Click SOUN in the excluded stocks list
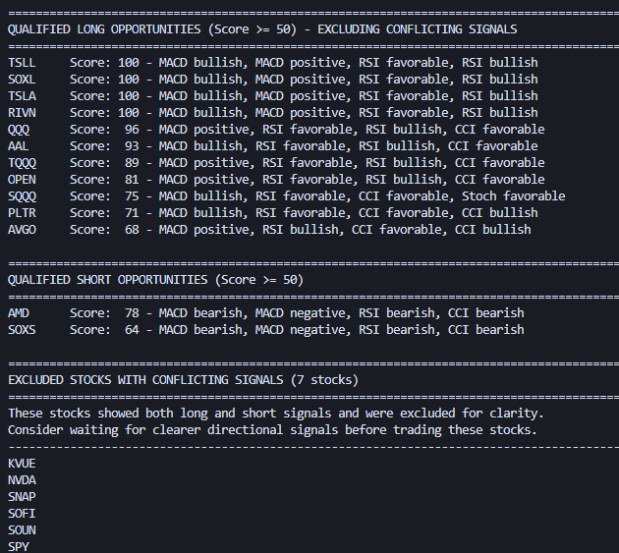This screenshot has width=619, height=553. click(x=22, y=530)
